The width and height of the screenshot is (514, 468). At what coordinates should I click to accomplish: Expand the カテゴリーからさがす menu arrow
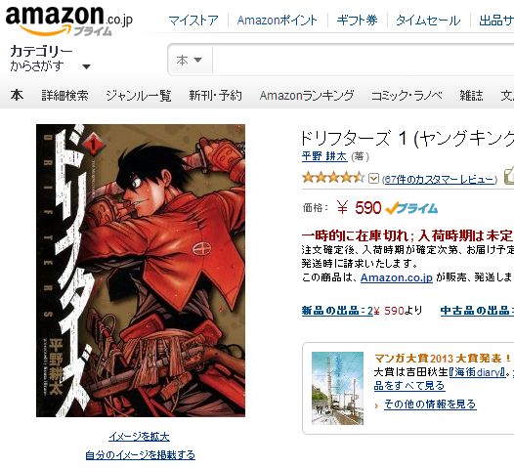pos(87,66)
